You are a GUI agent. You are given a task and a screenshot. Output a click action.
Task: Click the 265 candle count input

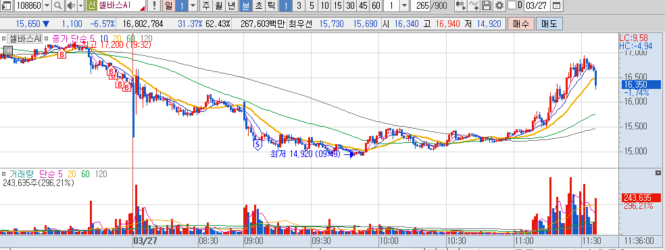(x=421, y=6)
